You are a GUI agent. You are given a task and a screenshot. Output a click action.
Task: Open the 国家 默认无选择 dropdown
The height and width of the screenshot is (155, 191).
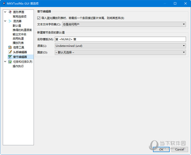point(120,52)
